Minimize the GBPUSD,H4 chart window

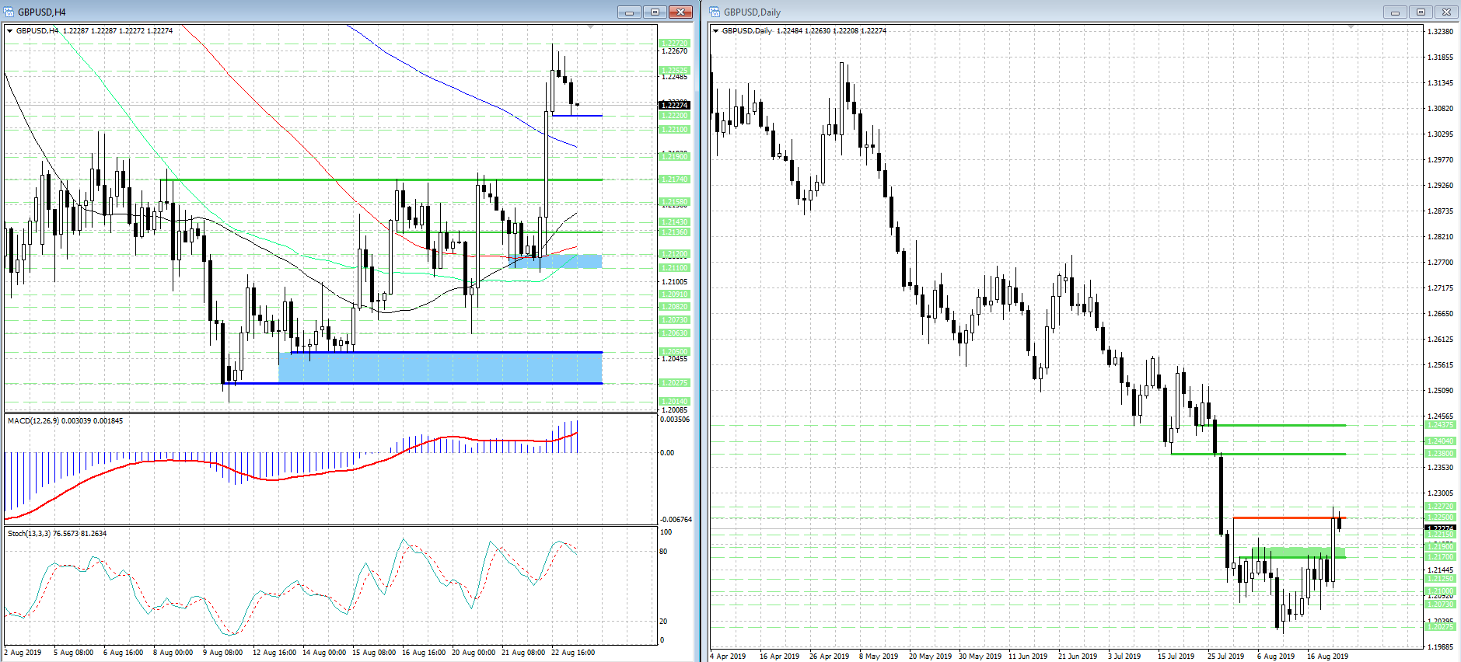point(629,12)
